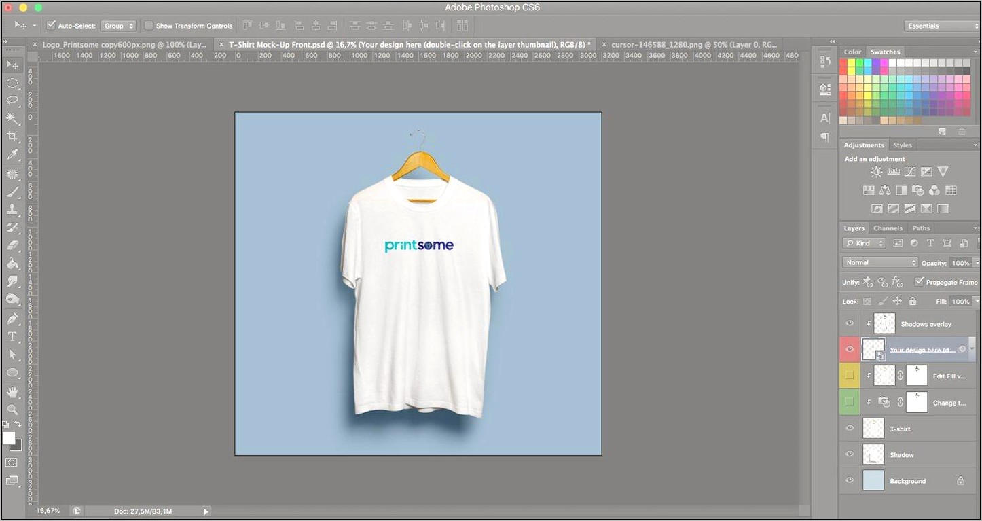Image resolution: width=982 pixels, height=521 pixels.
Task: Select the Healing Brush tool
Action: 12,174
